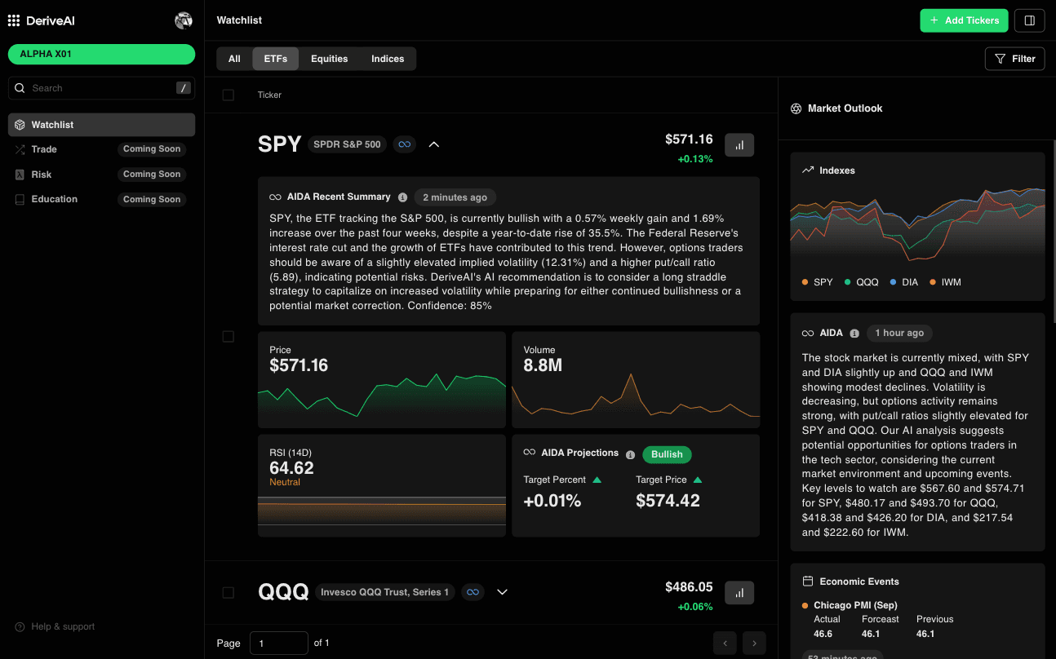Click the Add Tickers button
Viewport: 1056px width, 659px height.
(x=965, y=20)
